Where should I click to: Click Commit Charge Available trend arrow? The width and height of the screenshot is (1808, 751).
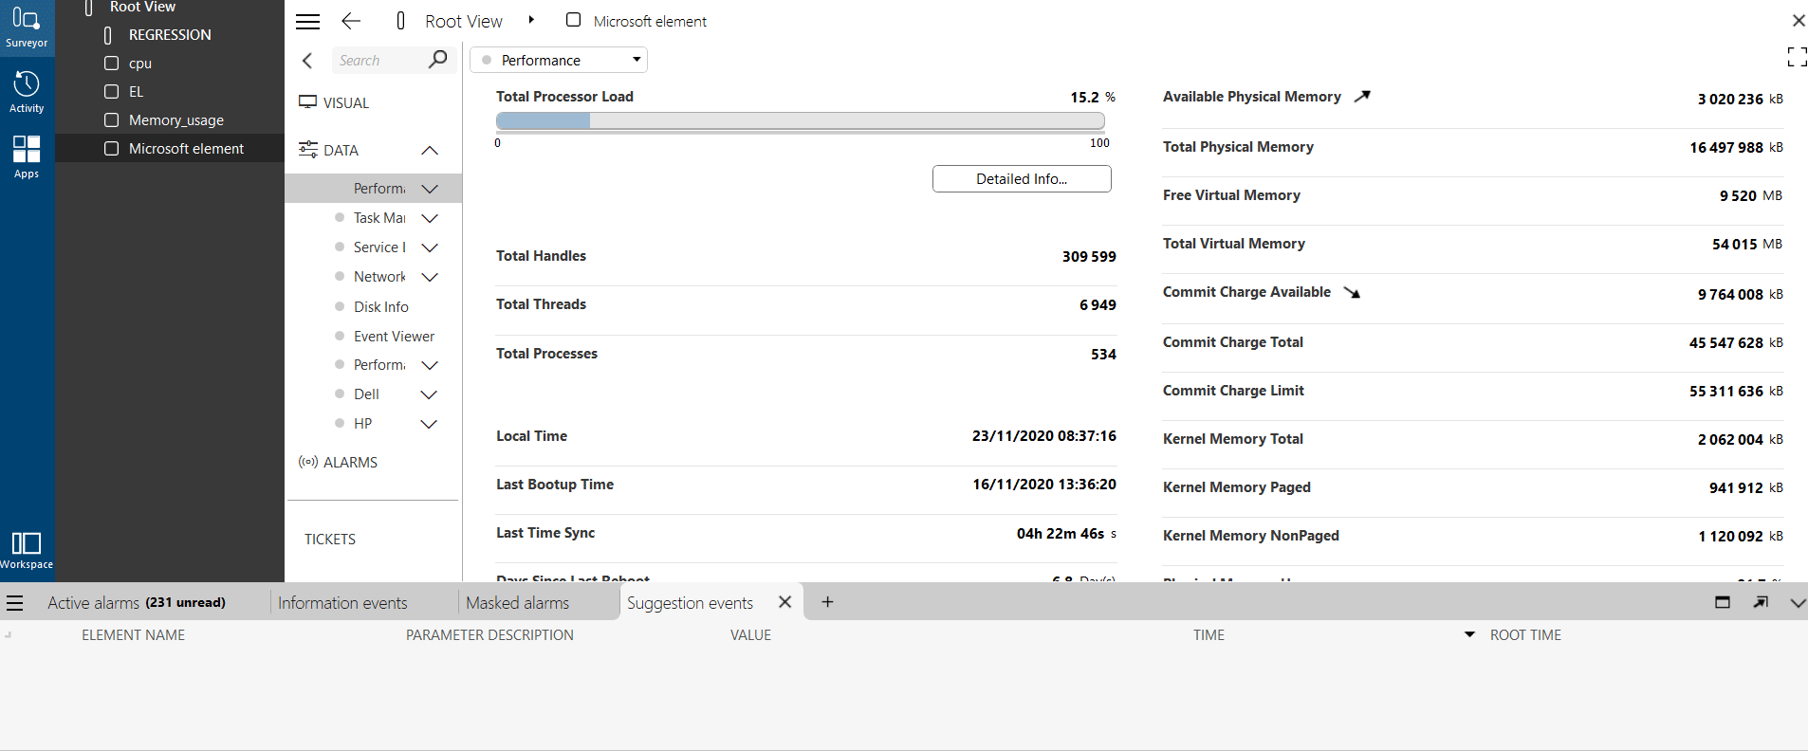1352,292
